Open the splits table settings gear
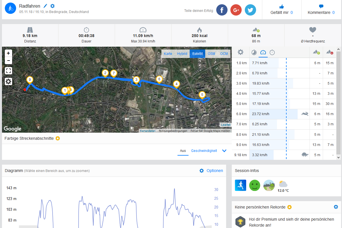 (241, 52)
